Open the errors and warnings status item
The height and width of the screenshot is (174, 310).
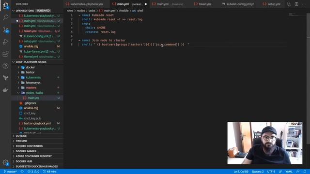(x=33, y=172)
